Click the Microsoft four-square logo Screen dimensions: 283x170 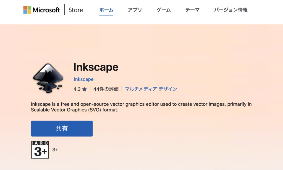click(x=27, y=9)
